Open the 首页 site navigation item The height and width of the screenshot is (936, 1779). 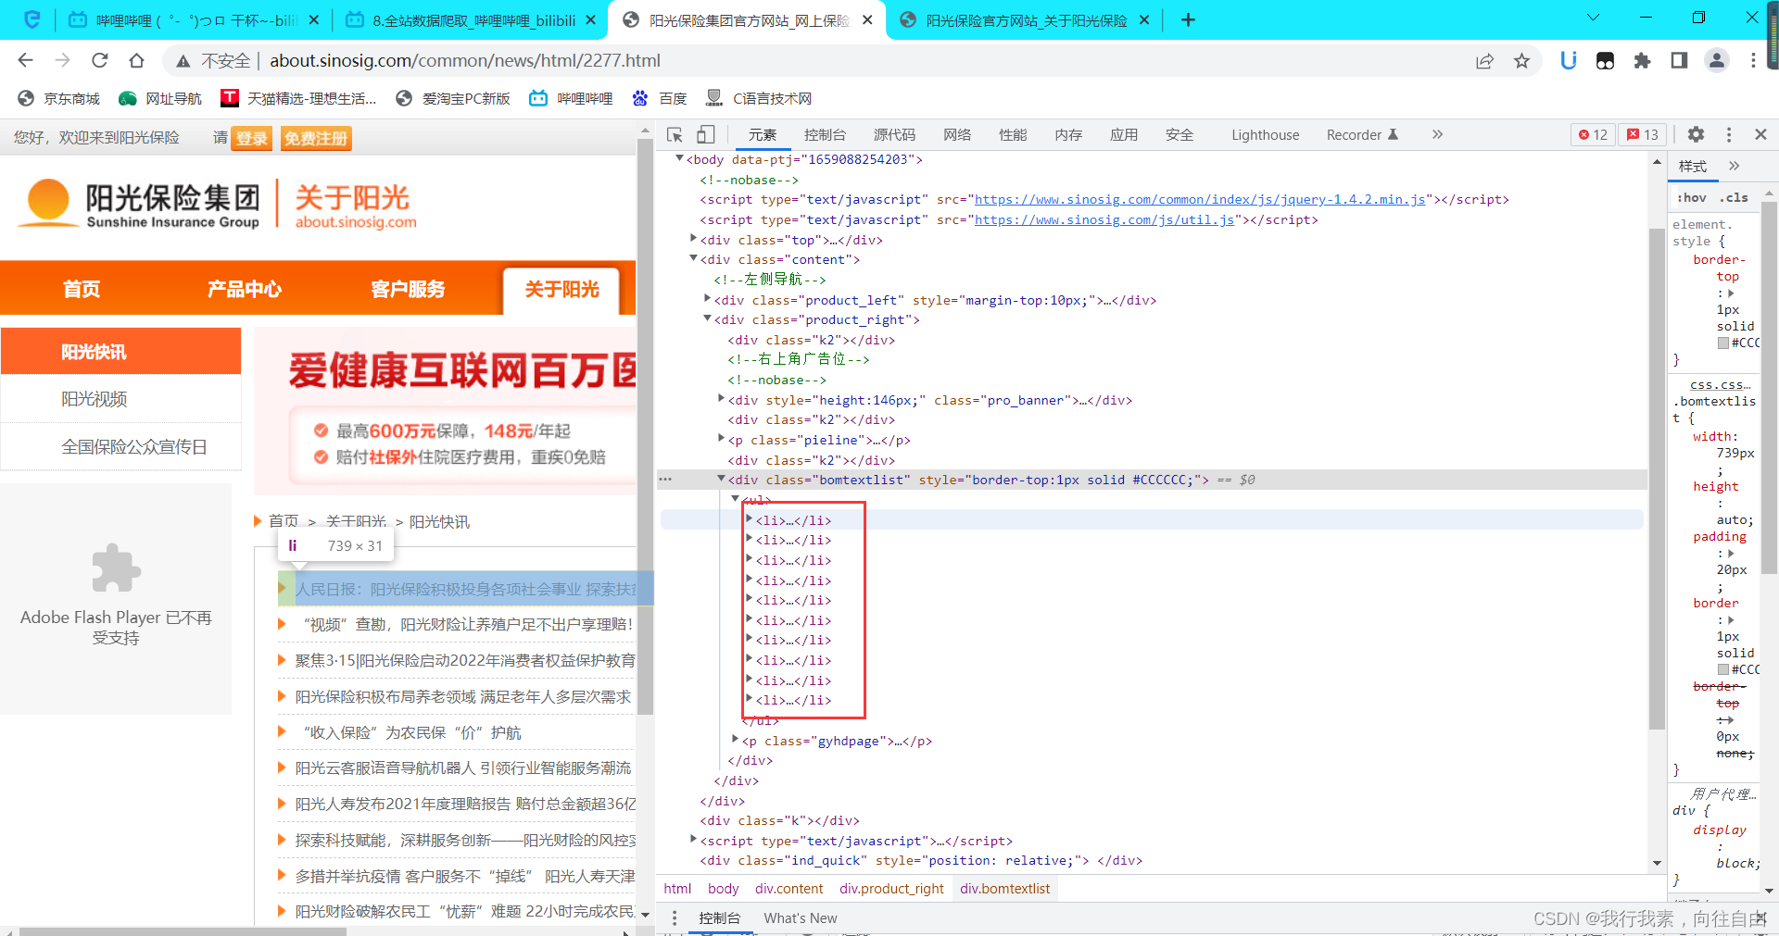(x=82, y=289)
